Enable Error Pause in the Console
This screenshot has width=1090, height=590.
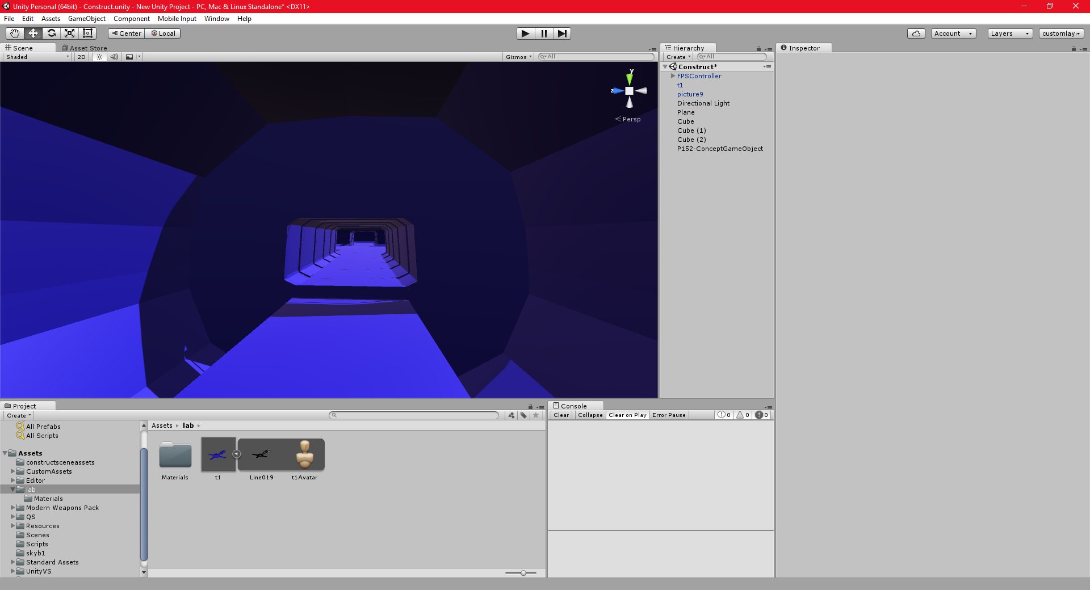coord(669,415)
